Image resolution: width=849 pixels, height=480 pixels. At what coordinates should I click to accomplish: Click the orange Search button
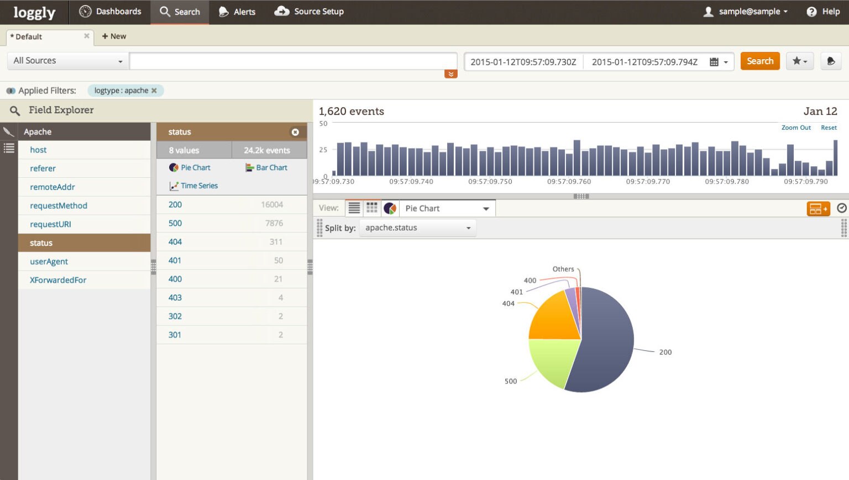click(x=759, y=61)
